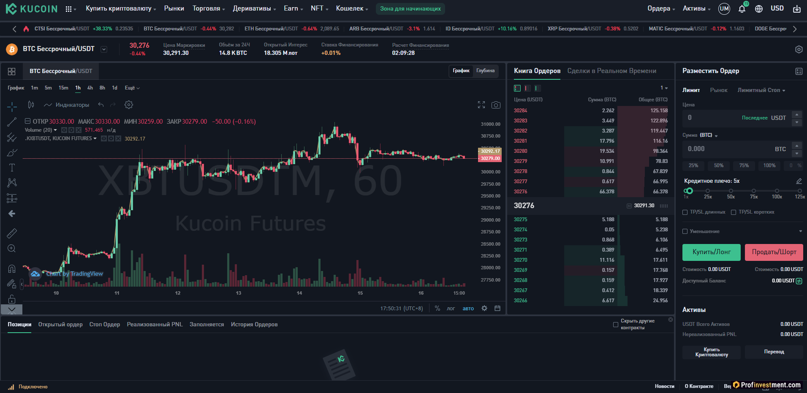This screenshot has height=393, width=807.
Task: Switch chart view to Глубина
Action: tap(485, 71)
